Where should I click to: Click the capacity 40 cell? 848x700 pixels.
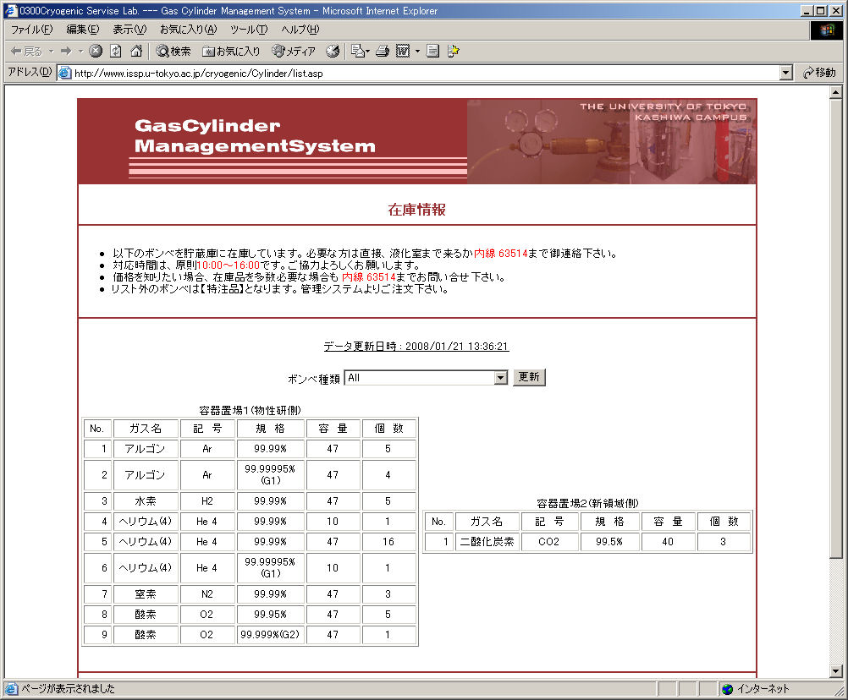click(x=668, y=542)
